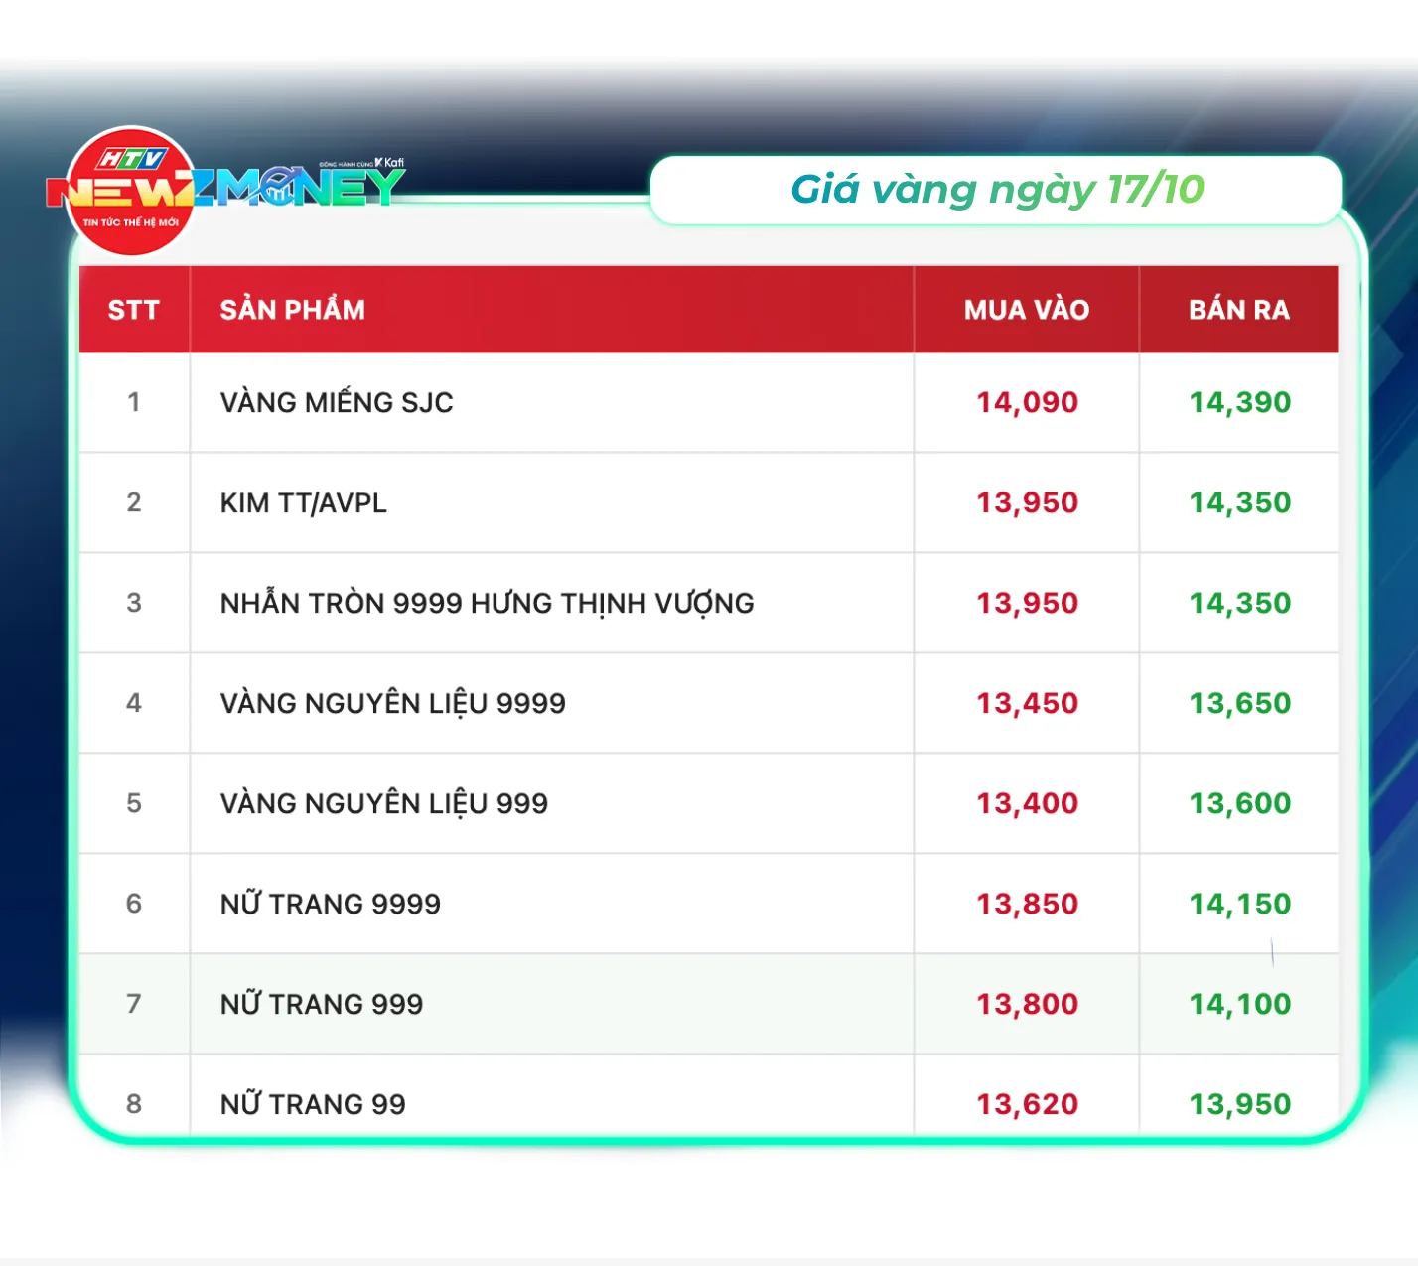This screenshot has width=1418, height=1266.
Task: Click row number 1 in the STT column
Action: (134, 402)
